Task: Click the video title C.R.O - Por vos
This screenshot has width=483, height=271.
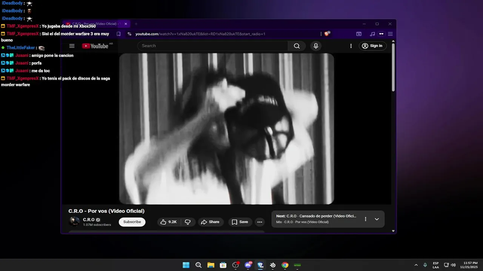Action: point(106,211)
